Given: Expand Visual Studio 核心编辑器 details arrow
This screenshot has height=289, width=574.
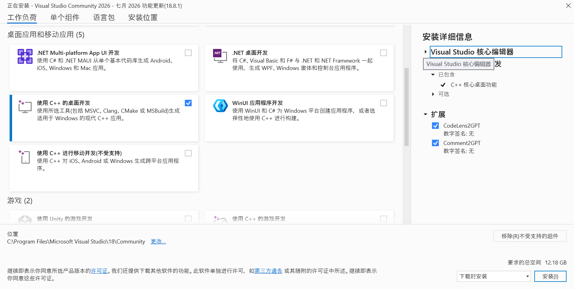Looking at the screenshot, I should coord(426,52).
